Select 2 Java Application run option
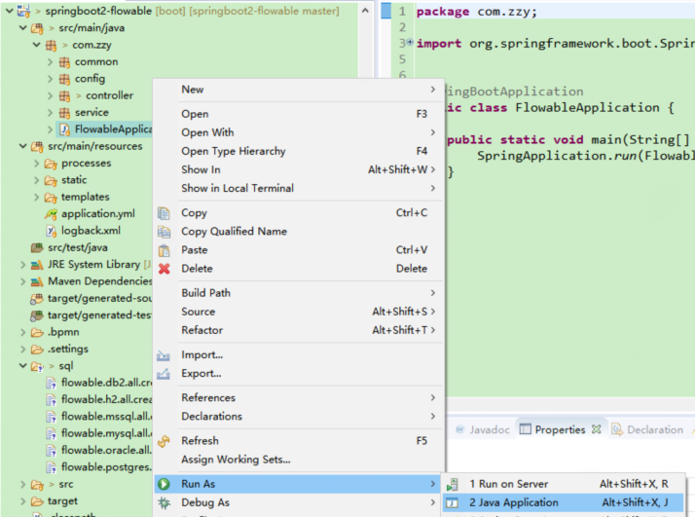The width and height of the screenshot is (695, 517). point(564,502)
